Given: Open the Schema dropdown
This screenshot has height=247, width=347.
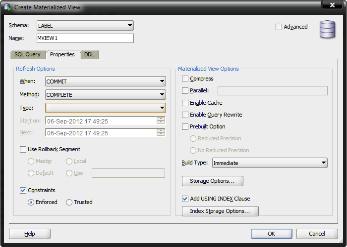Looking at the screenshot, I should coord(85,25).
